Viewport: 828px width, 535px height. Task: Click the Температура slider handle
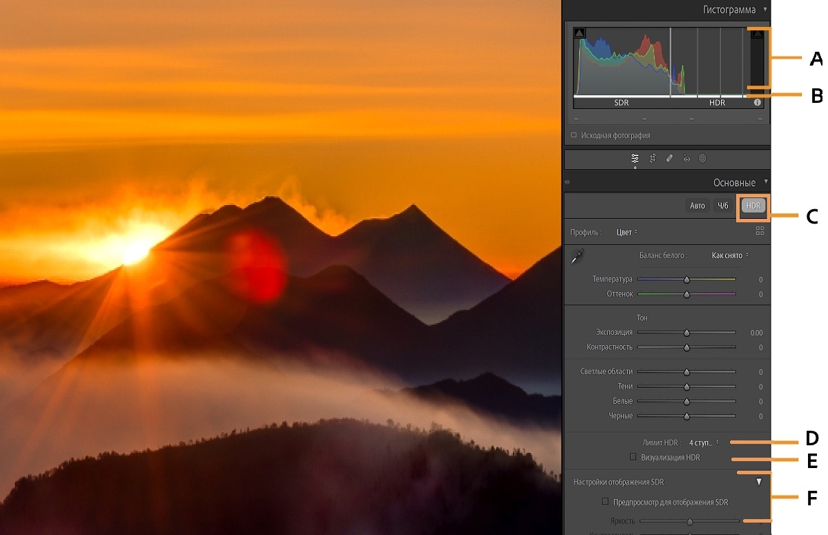coord(687,280)
